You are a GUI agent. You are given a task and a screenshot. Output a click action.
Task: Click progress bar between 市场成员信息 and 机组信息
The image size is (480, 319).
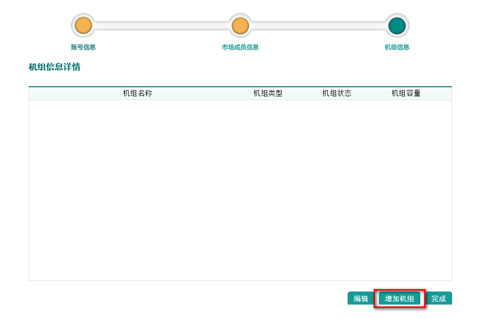click(x=318, y=26)
